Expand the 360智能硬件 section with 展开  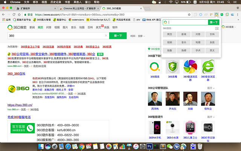pos(211,117)
